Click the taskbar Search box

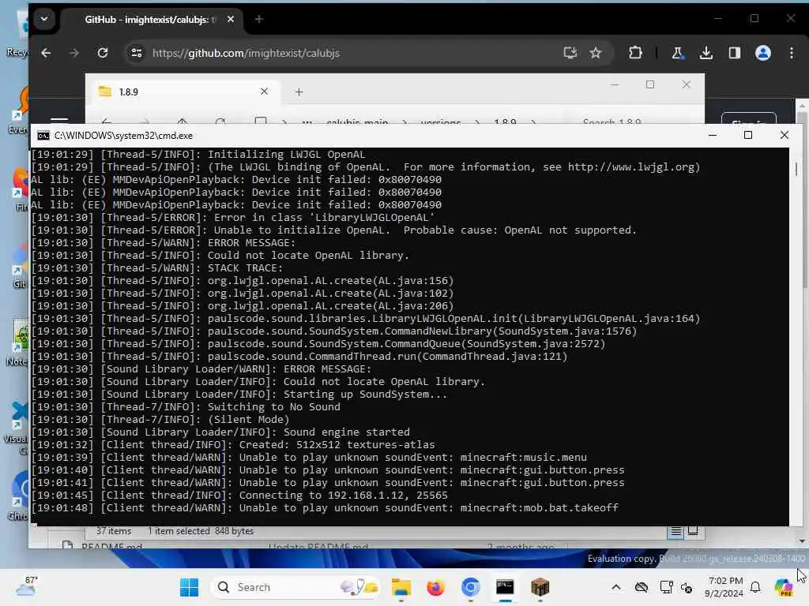[x=295, y=587]
